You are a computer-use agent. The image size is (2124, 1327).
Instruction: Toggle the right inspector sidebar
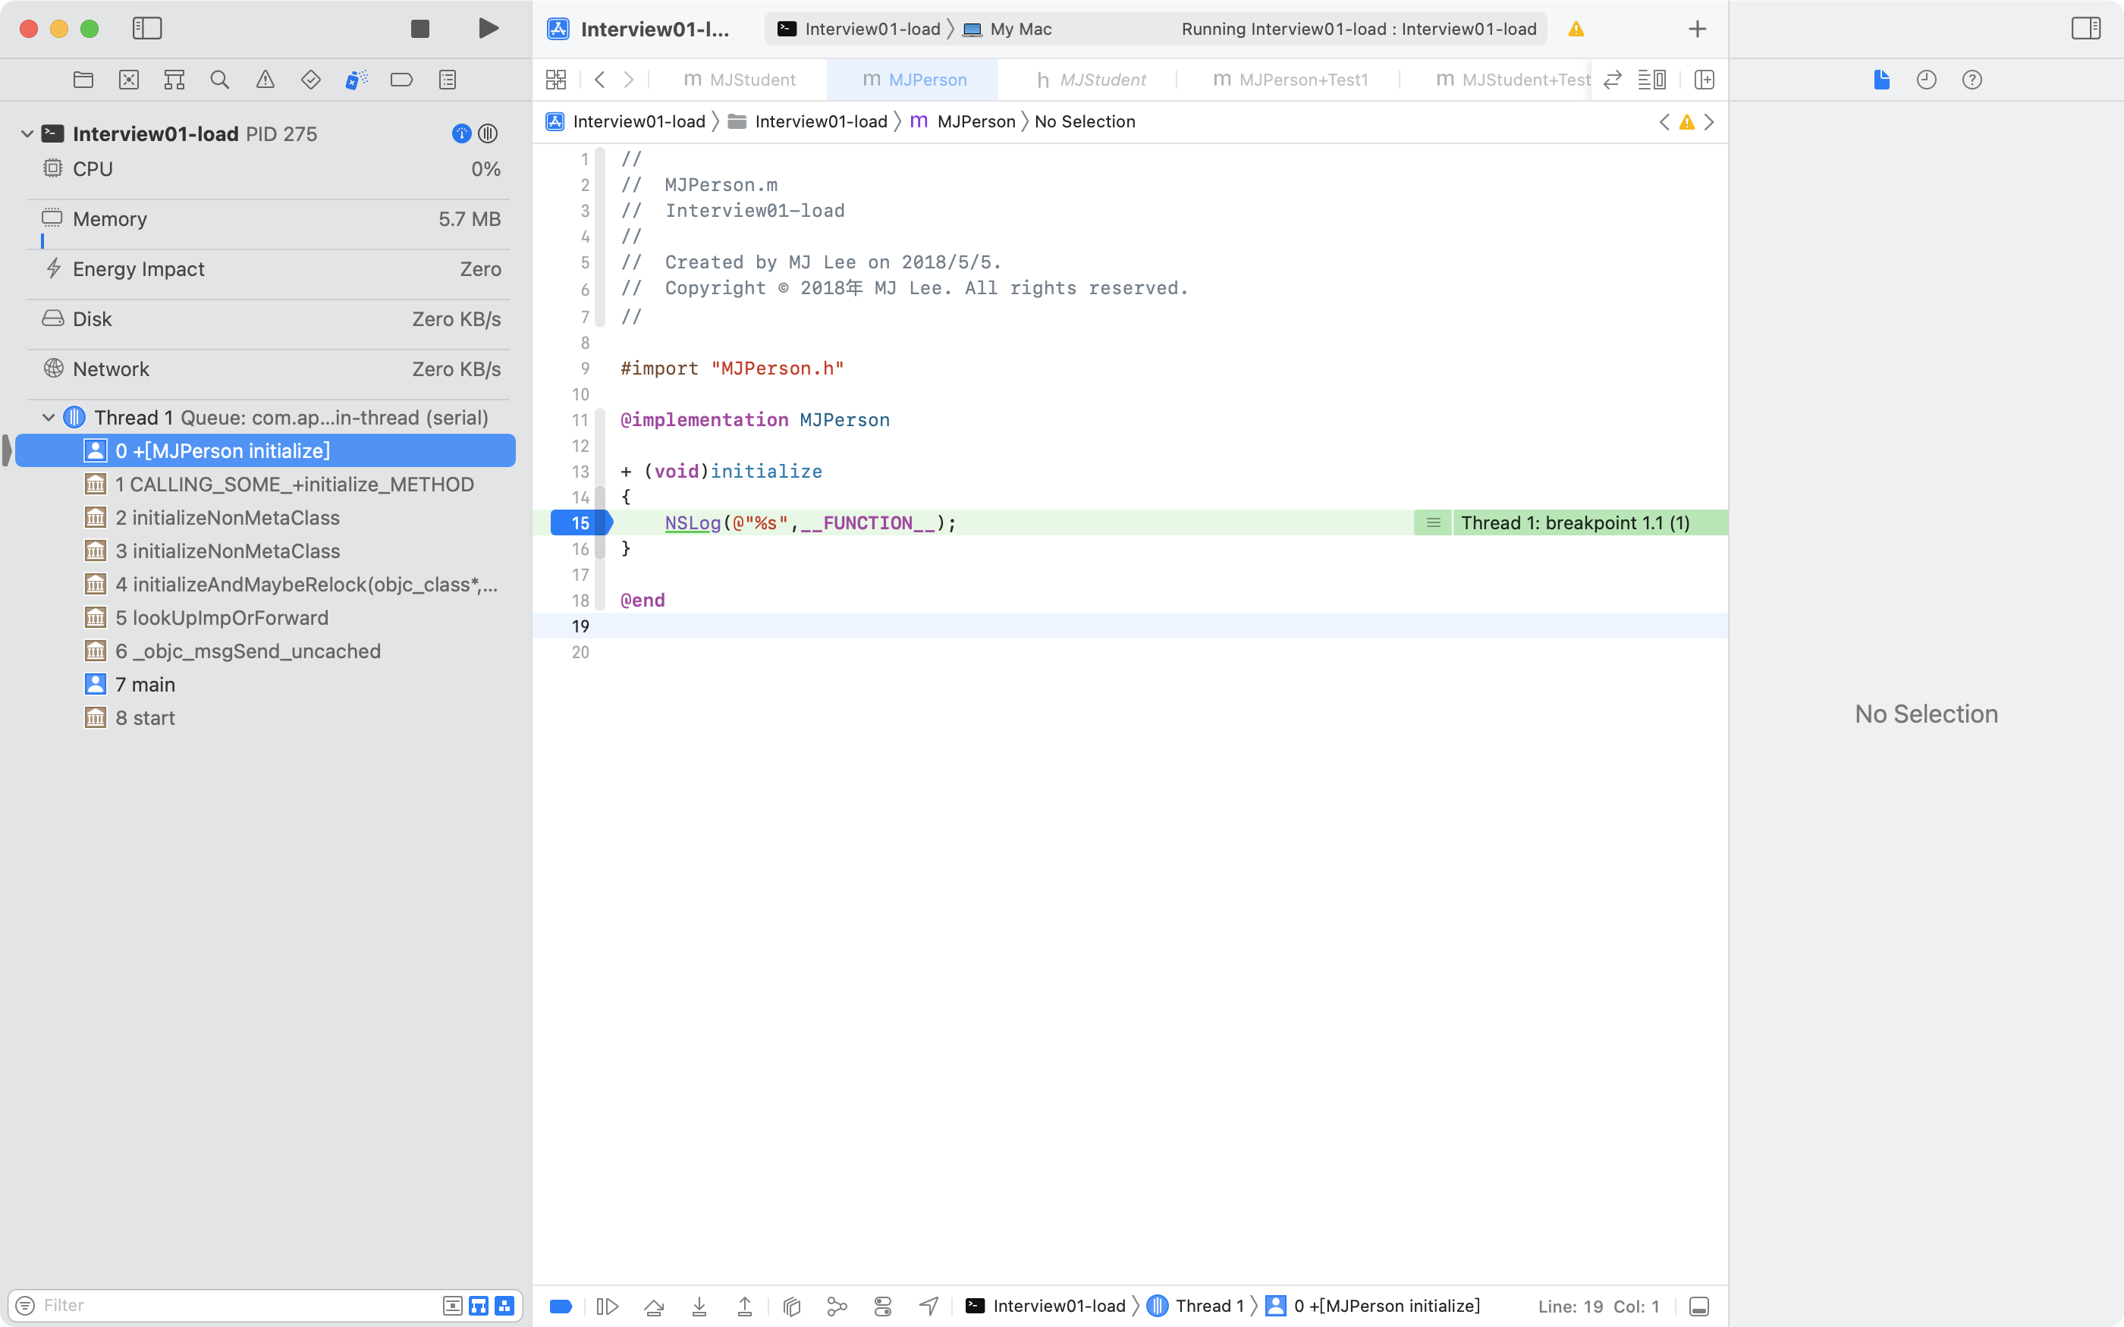click(2085, 28)
